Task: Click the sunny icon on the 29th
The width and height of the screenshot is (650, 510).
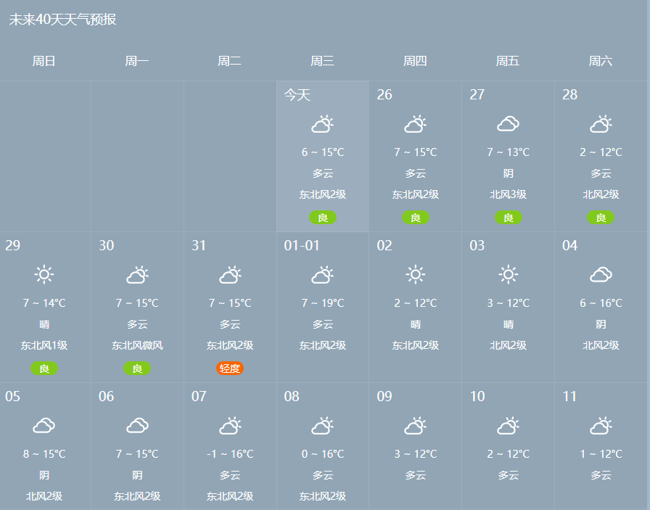Action: 44,275
